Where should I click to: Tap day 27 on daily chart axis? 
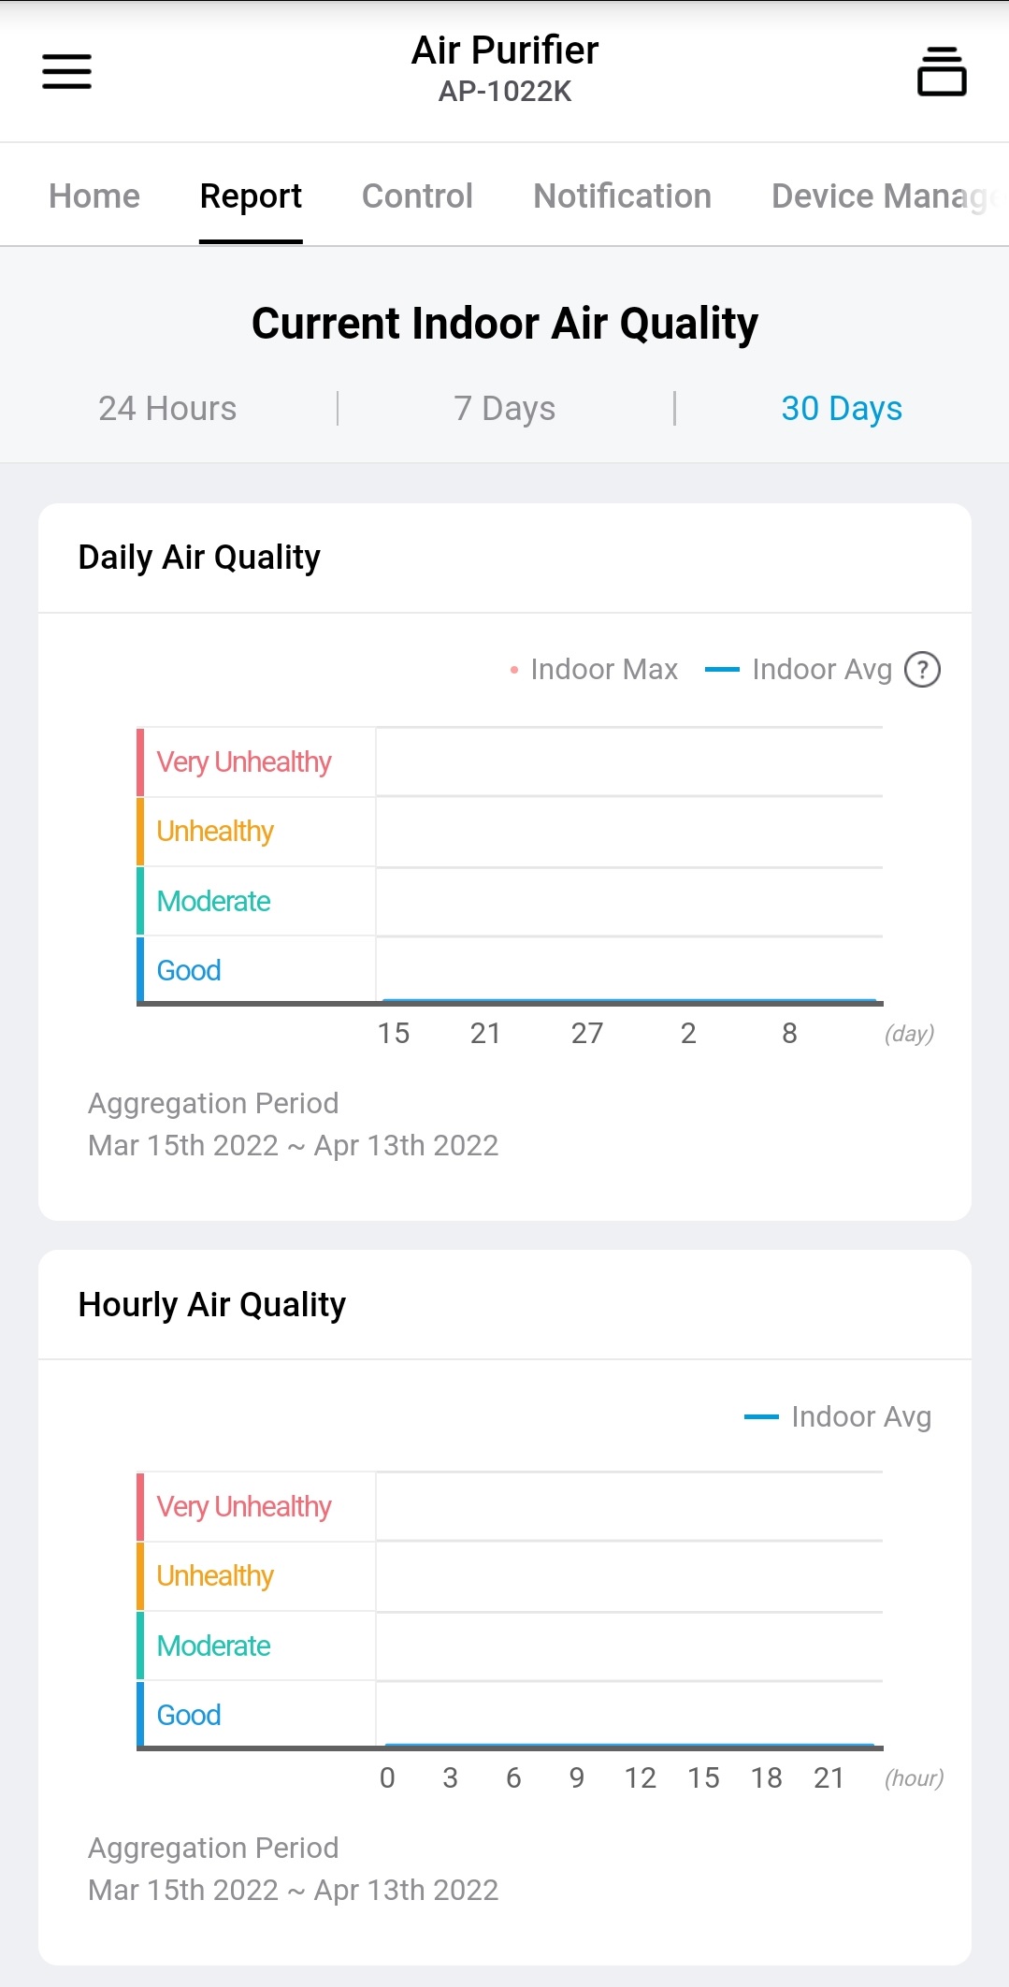tap(587, 1034)
